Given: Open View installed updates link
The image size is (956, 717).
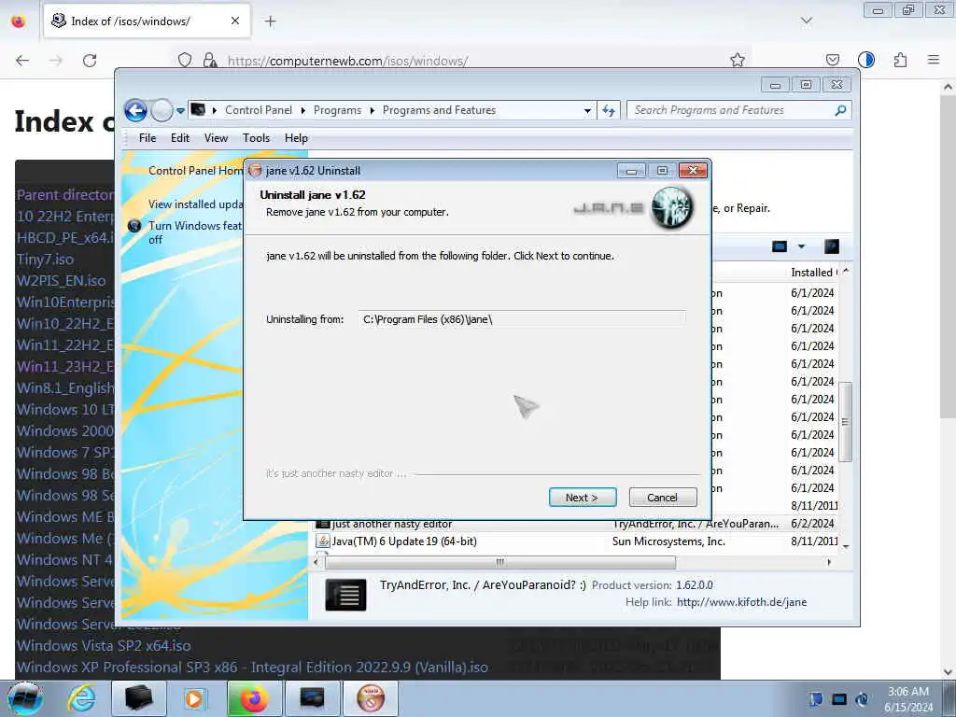Looking at the screenshot, I should coord(196,204).
